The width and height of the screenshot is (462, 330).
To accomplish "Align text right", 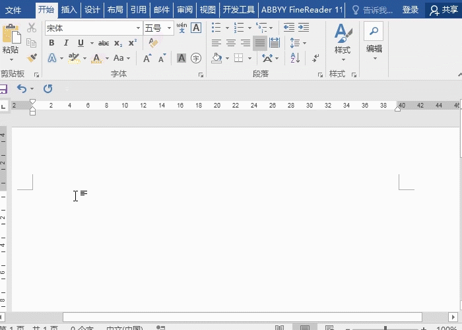I will point(245,43).
